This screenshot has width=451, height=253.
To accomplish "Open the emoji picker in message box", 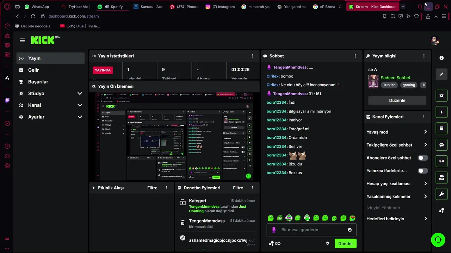I will 350,230.
